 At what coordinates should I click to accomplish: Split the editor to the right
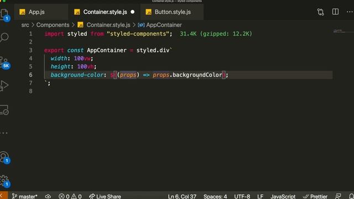click(335, 12)
